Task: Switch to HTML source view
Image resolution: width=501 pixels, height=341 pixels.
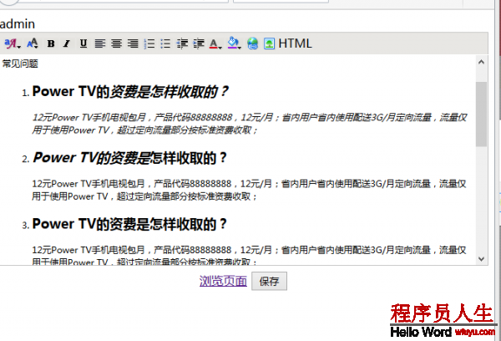Action: (x=295, y=43)
